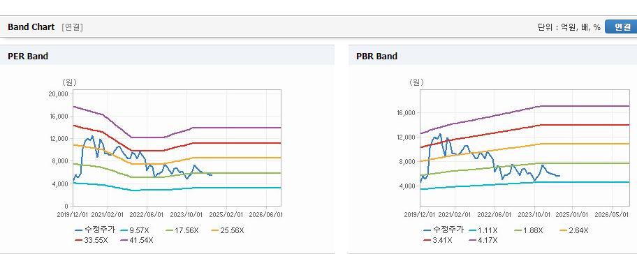The height and width of the screenshot is (254, 637).
Task: Click the (원) unit label of PER chart
Action: (69, 82)
